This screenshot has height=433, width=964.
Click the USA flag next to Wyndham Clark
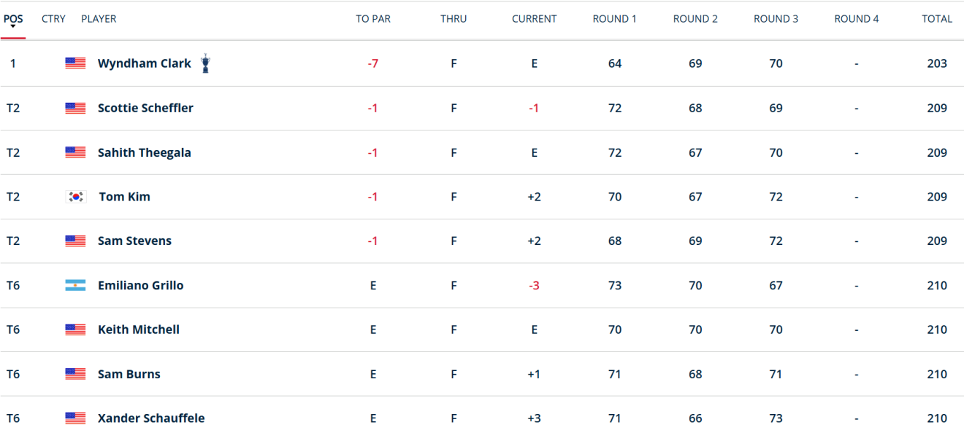[75, 63]
